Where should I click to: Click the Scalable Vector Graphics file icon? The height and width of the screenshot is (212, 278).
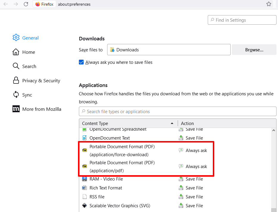coord(85,205)
